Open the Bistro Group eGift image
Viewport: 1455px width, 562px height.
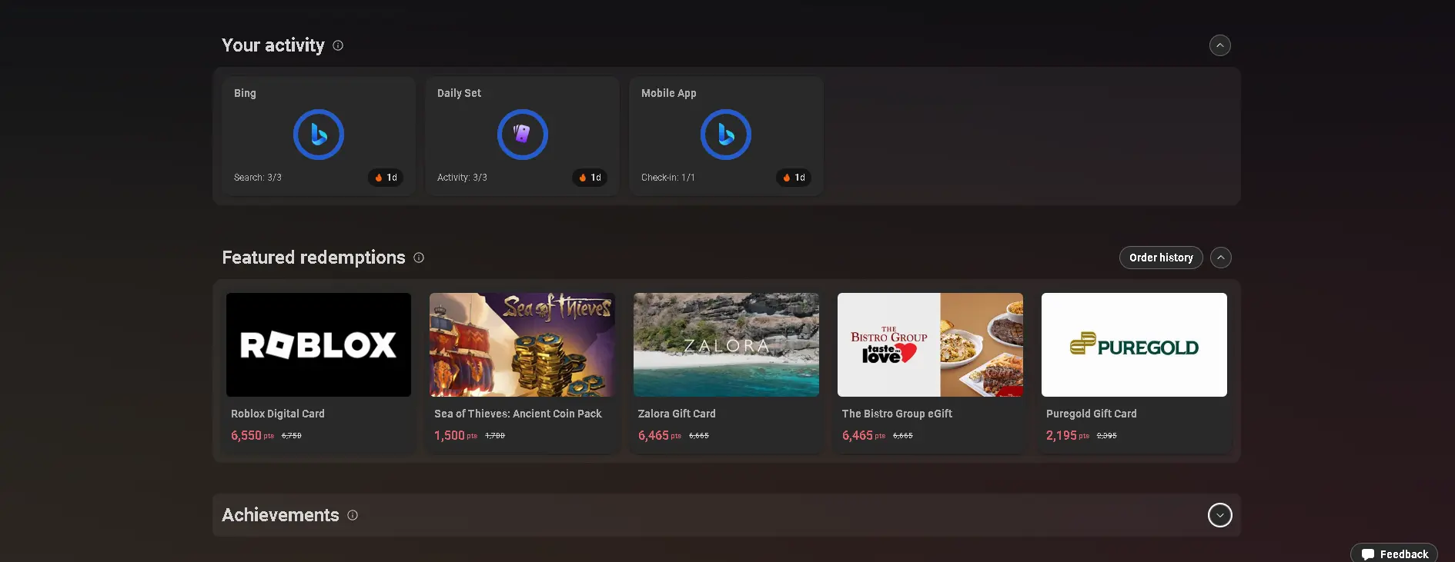930,344
